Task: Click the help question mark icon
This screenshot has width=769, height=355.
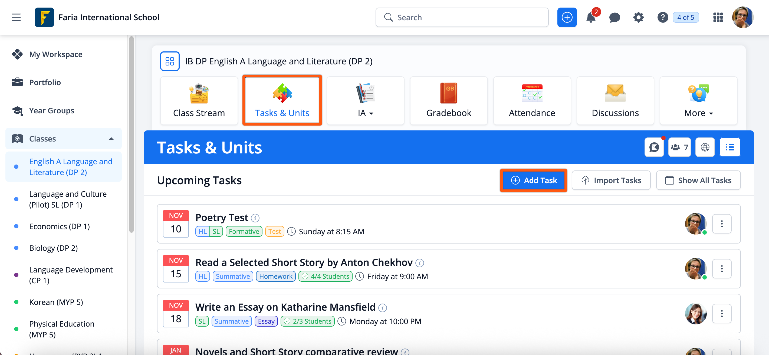Action: pyautogui.click(x=662, y=18)
